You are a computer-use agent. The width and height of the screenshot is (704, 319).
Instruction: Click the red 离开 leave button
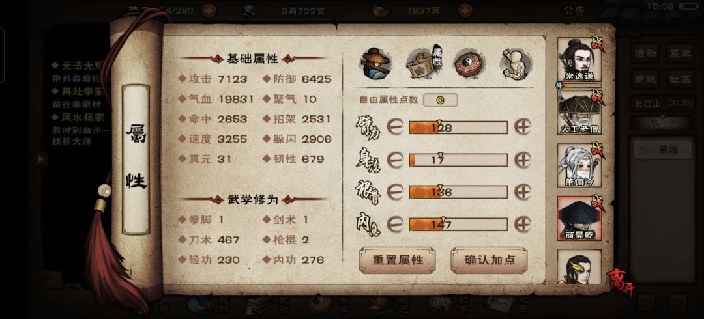(x=617, y=281)
